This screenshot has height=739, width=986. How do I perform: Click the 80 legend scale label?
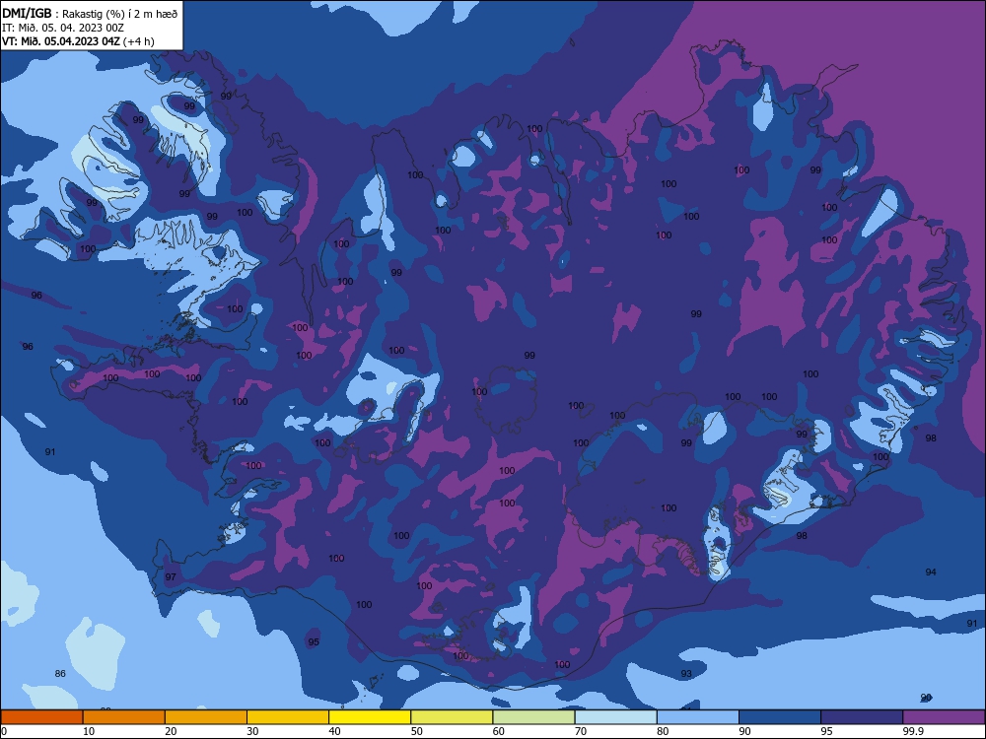point(663,731)
